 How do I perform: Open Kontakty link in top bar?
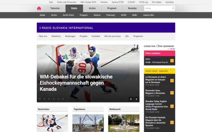point(170,2)
